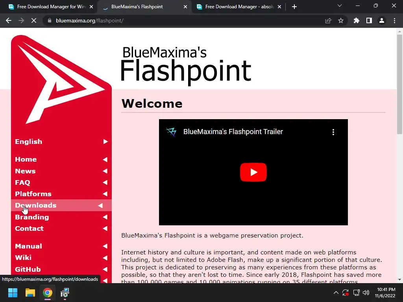
Task: Select the Welcome heading text
Action: tap(152, 104)
